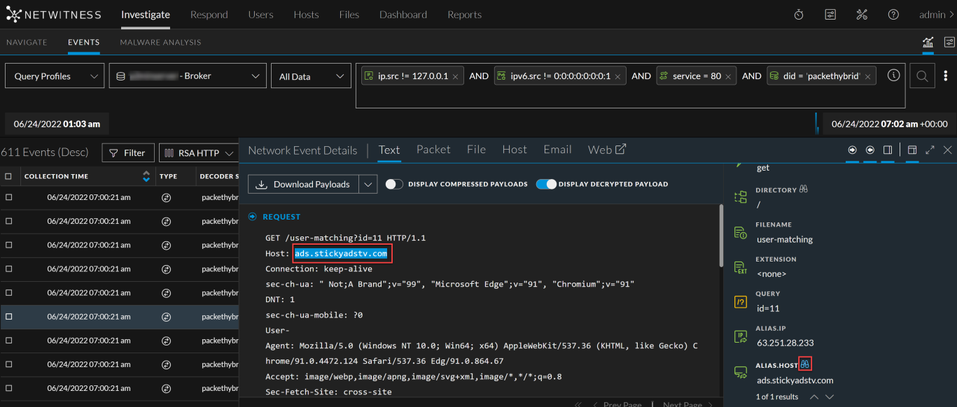Switch to the Packet tab
957x407 pixels.
[x=433, y=150]
